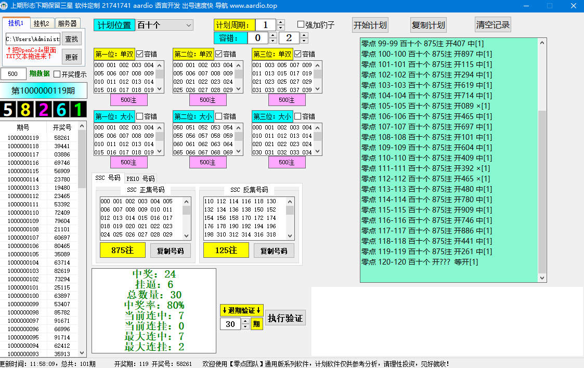Click SSC 反集号码 list scroll-down arrow
Viewport: 584px width, 368px height.
pyautogui.click(x=290, y=236)
